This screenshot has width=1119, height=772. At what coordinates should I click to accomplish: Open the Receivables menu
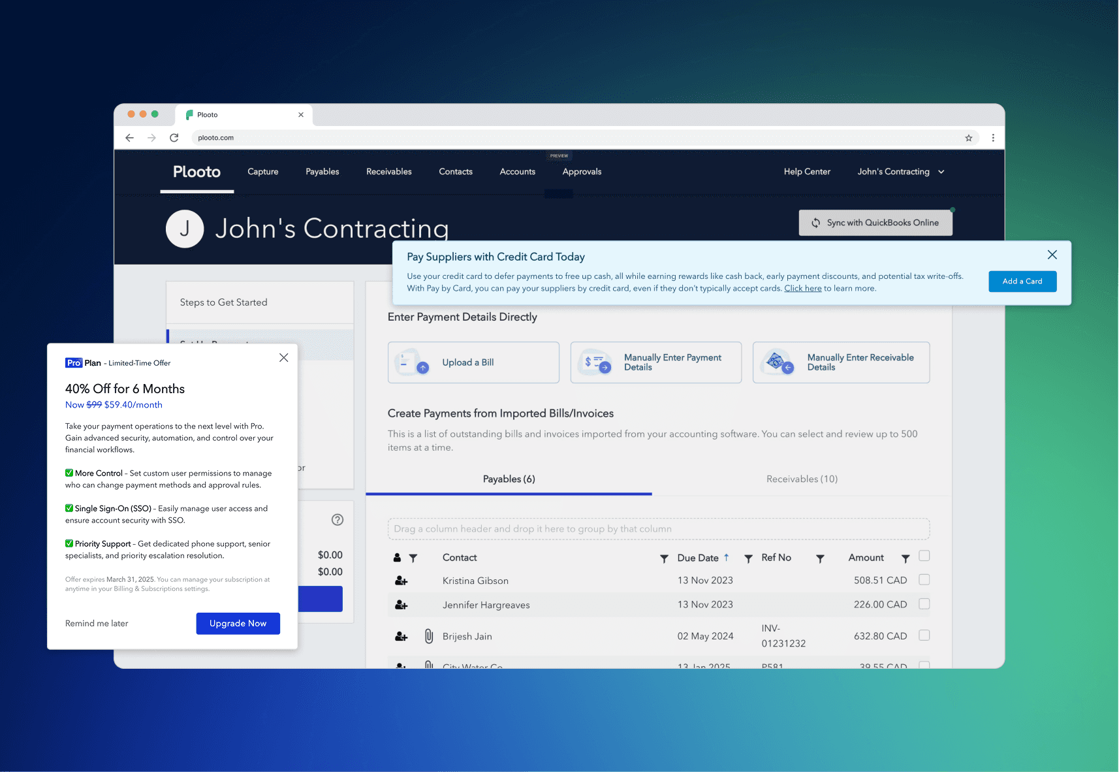click(x=389, y=172)
